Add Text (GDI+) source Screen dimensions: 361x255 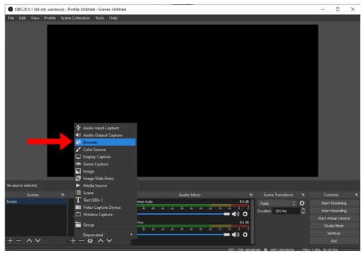pyautogui.click(x=106, y=200)
